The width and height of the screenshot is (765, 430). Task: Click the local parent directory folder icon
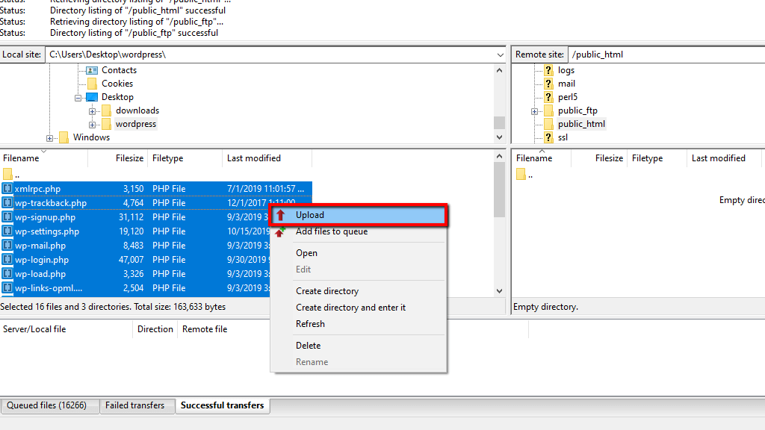(x=7, y=174)
